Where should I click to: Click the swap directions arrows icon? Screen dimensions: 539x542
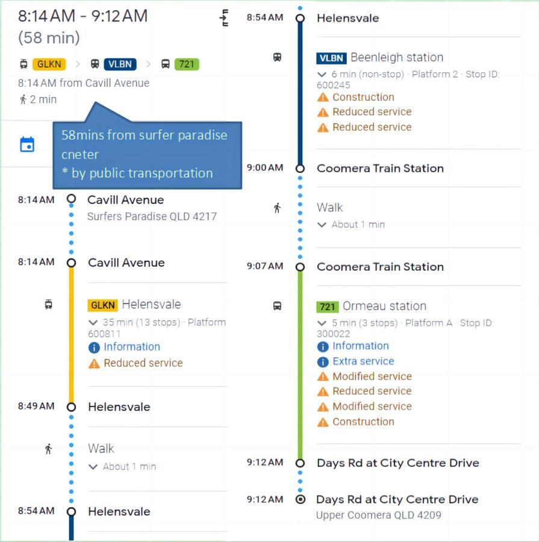225,18
